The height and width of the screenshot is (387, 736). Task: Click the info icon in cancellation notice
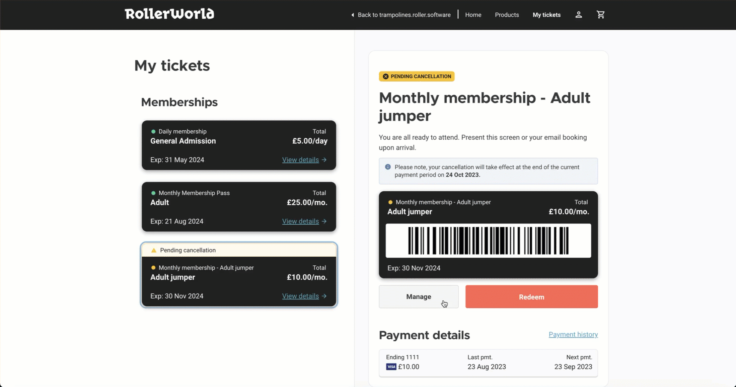click(388, 167)
